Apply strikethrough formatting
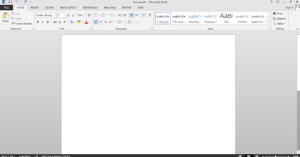 [55, 22]
